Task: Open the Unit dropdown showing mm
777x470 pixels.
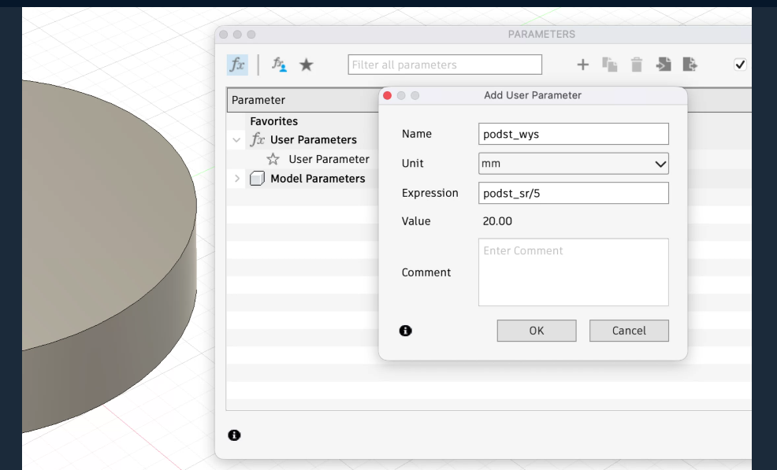Action: (x=574, y=164)
